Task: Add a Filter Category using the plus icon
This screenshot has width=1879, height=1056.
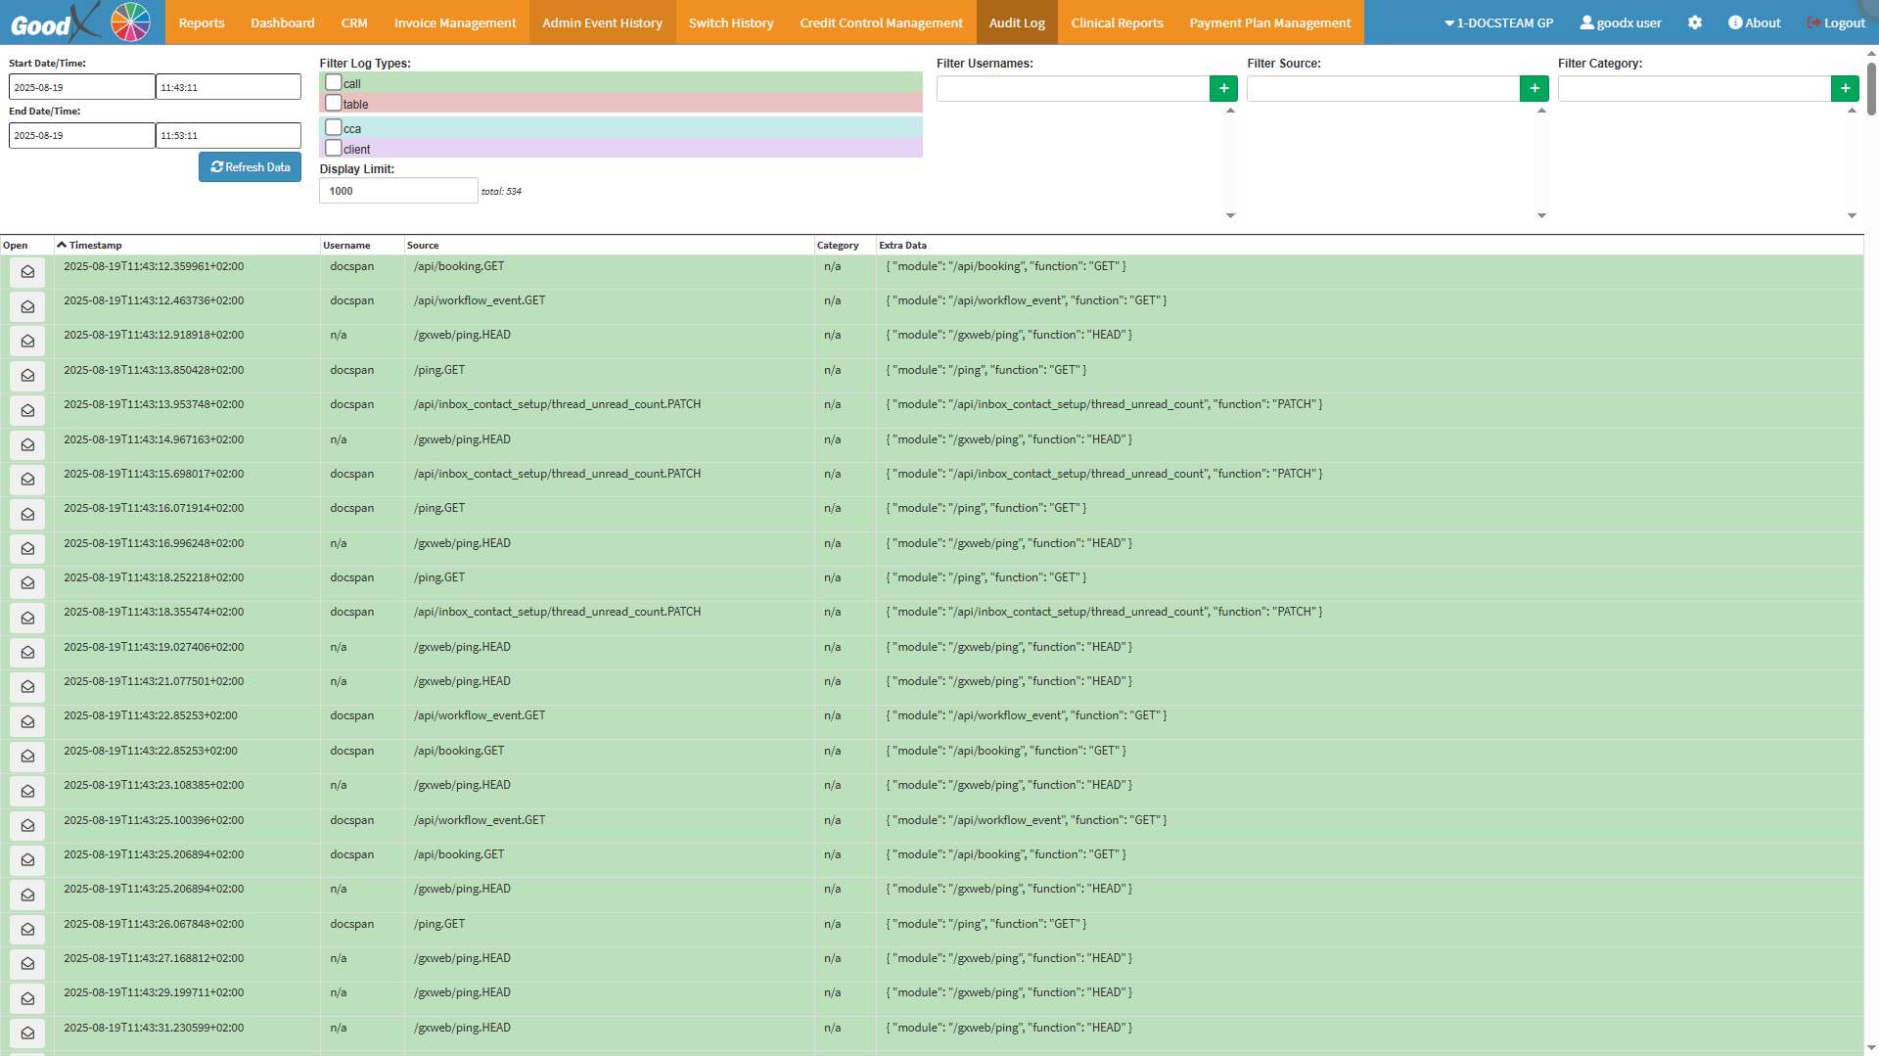Action: (1845, 89)
